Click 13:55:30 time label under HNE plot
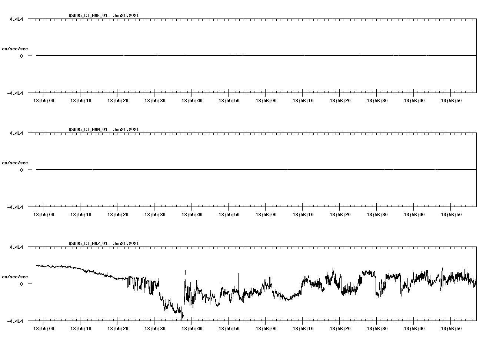This screenshot has height=342, width=503. (155, 101)
